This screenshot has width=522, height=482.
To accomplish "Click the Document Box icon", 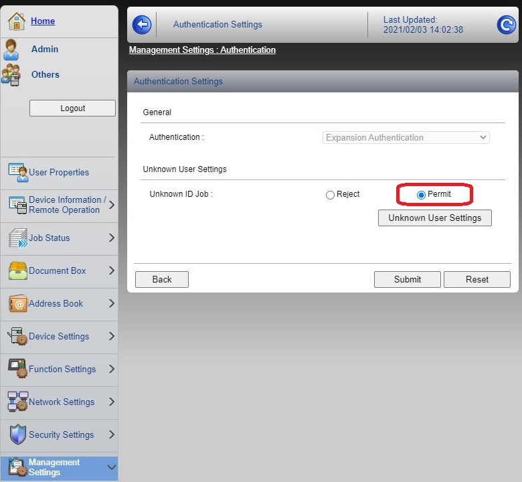I will pyautogui.click(x=17, y=271).
